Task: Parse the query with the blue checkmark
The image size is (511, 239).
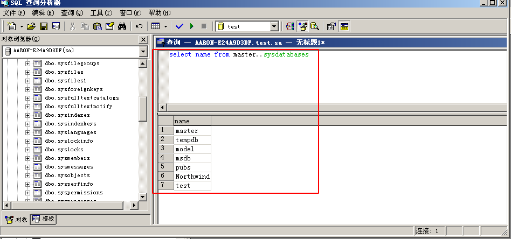Action: (179, 26)
